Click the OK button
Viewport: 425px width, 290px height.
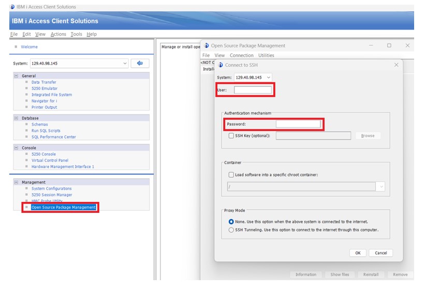[x=358, y=253]
